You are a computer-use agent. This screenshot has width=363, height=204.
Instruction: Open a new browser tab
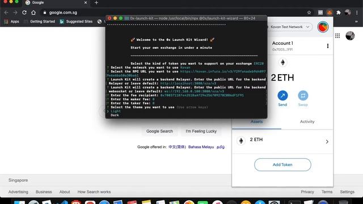pyautogui.click(x=96, y=2)
